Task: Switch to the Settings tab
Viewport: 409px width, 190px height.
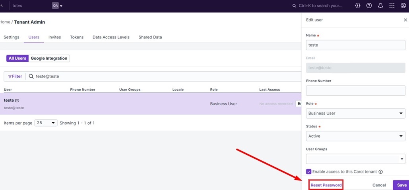Action: point(12,37)
